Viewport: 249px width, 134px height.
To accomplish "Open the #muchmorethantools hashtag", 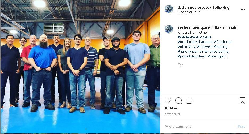I will [195, 42].
